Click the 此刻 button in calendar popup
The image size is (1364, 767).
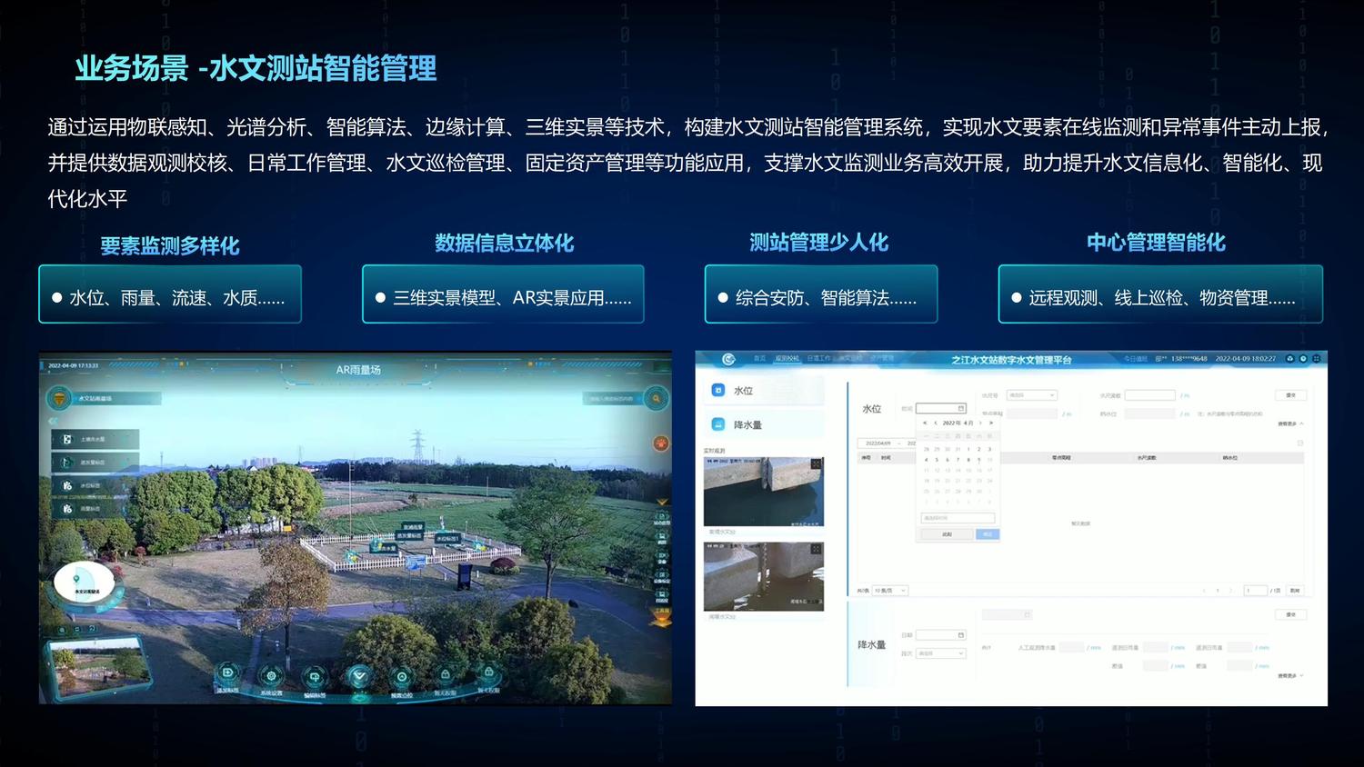coord(948,534)
